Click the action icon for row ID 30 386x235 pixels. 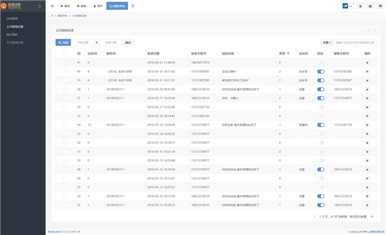tap(367, 161)
